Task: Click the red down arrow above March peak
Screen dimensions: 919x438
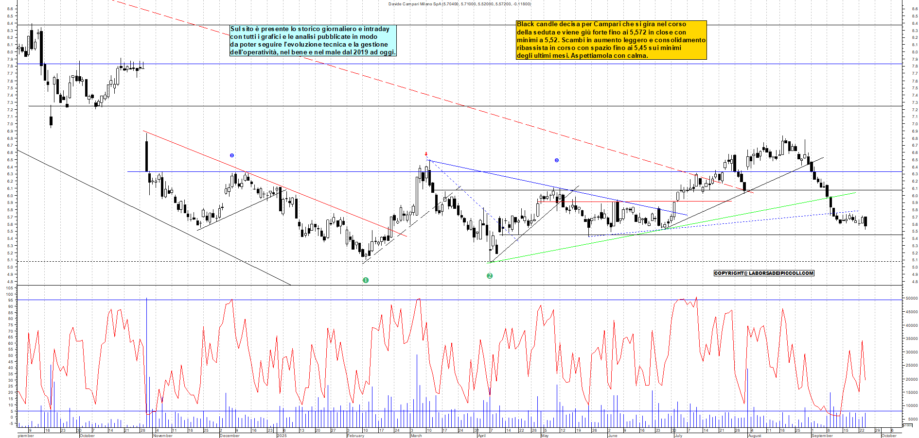Action: [x=426, y=154]
